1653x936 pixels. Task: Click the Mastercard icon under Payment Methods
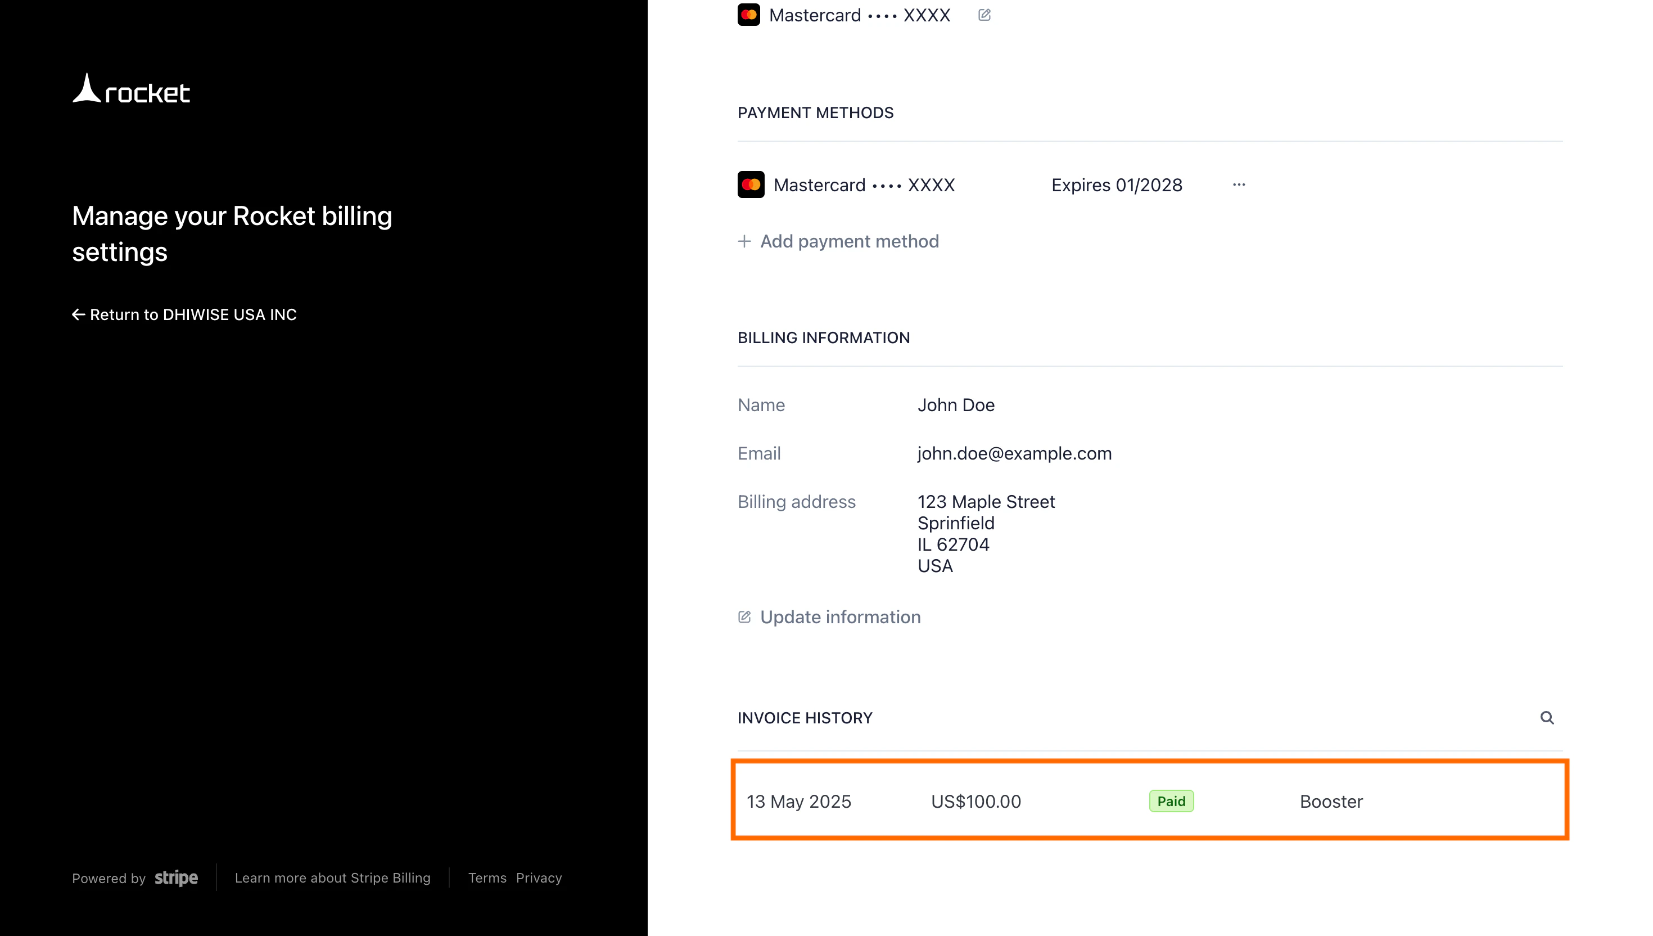click(x=751, y=184)
